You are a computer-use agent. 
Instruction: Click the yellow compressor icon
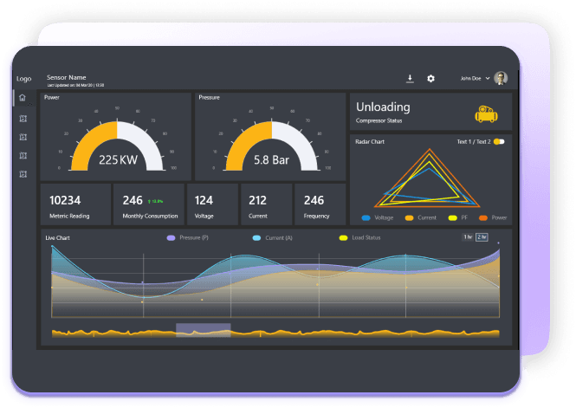(x=487, y=113)
